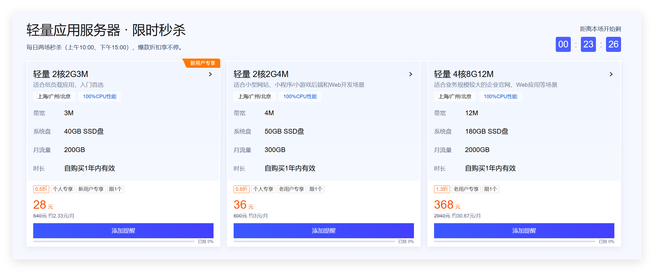Click the 轻量应用服务器 · 限时秒杀 heading
Viewport: 654px width, 272px height.
(106, 30)
